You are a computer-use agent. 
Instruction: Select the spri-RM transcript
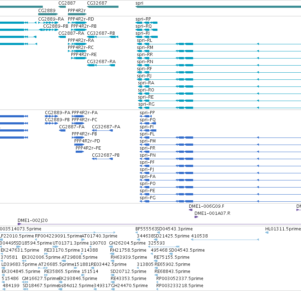[x=145, y=47]
